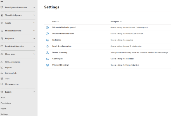The width and height of the screenshot is (171, 116).
Task: Open the Permissions page under System
Action: coord(6,103)
